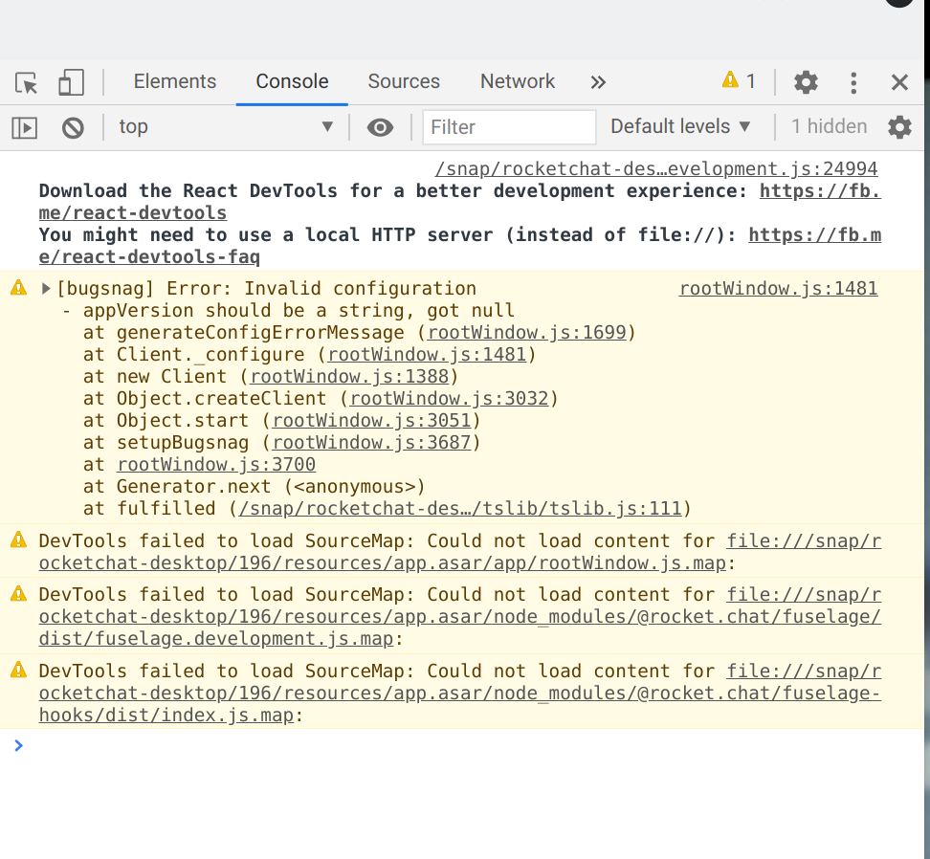Open the rootWindow.js:1388 stack link
This screenshot has height=859, width=930.
point(349,376)
